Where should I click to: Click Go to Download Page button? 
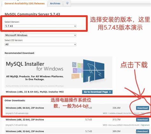point(97,92)
